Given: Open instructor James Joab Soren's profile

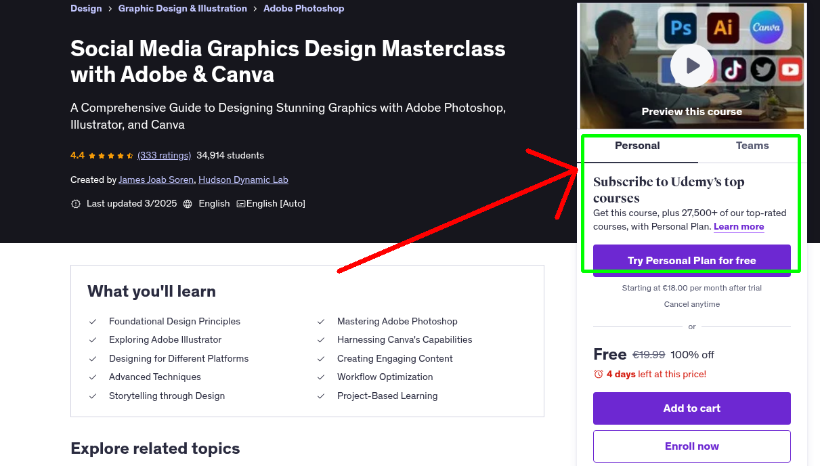Looking at the screenshot, I should [156, 179].
